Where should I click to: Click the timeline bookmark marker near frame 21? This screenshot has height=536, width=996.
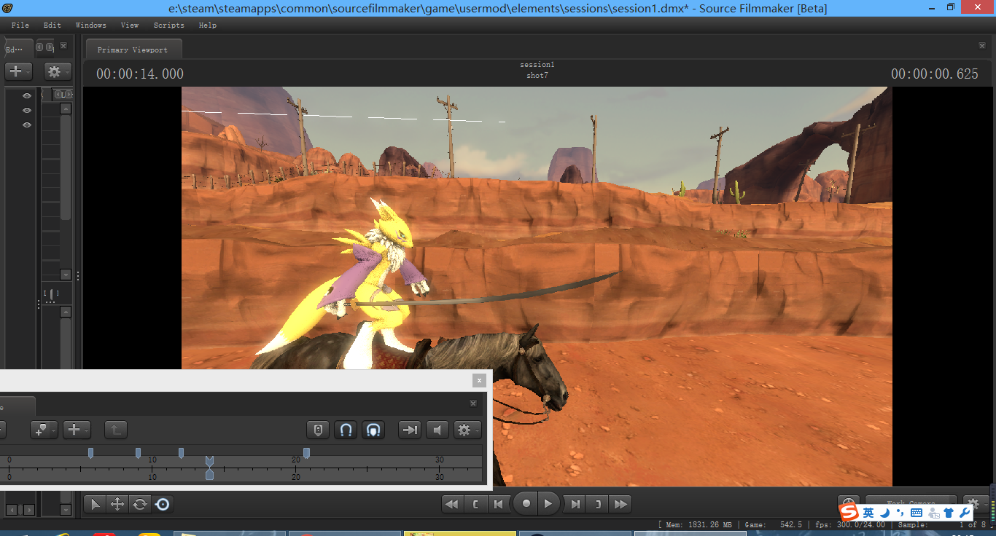click(x=306, y=453)
